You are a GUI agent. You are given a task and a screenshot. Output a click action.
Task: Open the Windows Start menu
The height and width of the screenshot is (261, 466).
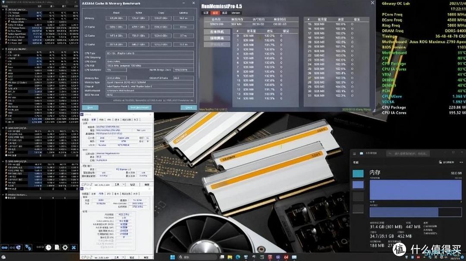172,257
